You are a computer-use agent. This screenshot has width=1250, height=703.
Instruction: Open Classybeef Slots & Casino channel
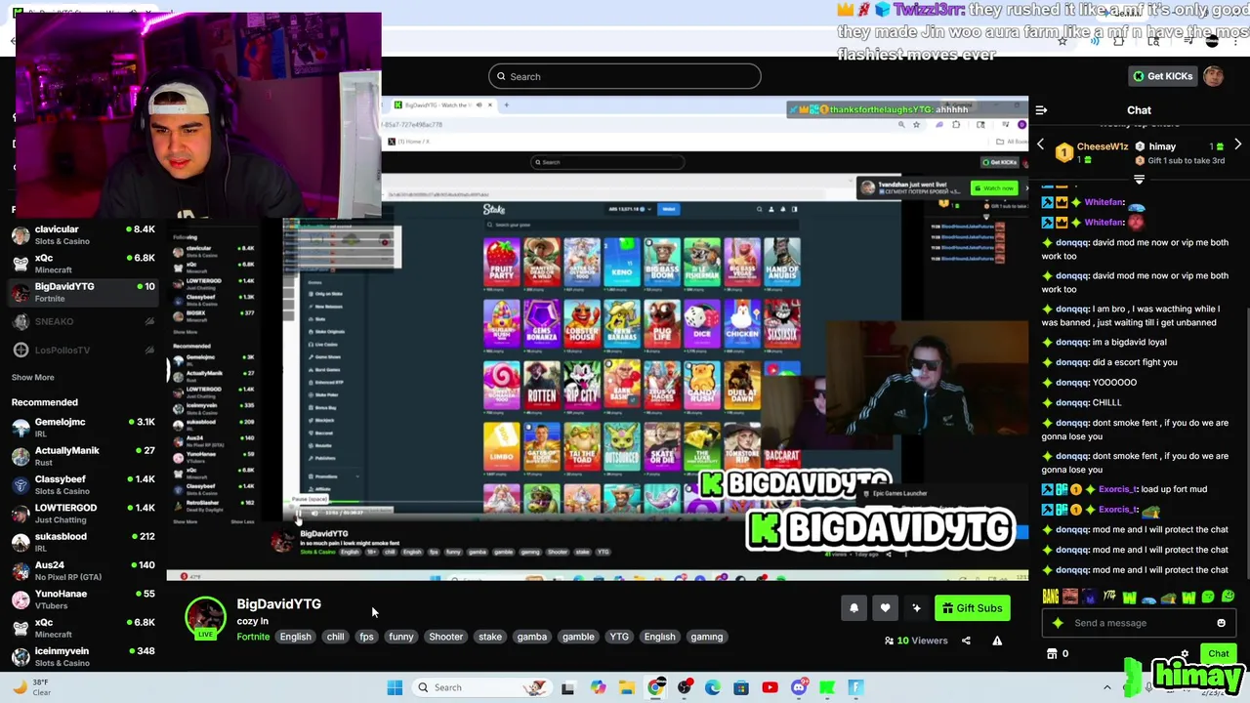pyautogui.click(x=84, y=484)
